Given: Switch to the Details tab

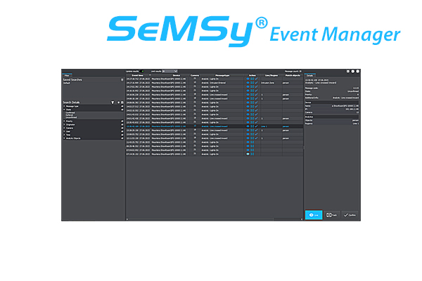Looking at the screenshot, I should pyautogui.click(x=310, y=76).
